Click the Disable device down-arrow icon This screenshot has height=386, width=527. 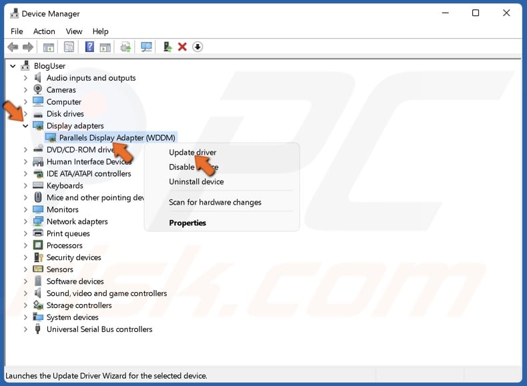coord(197,47)
